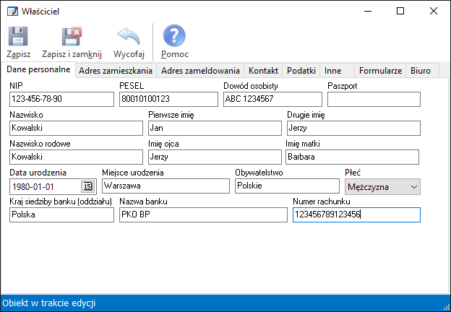Viewport: 451px width, 312px height.
Task: Open the Formularze tab
Action: [x=380, y=71]
